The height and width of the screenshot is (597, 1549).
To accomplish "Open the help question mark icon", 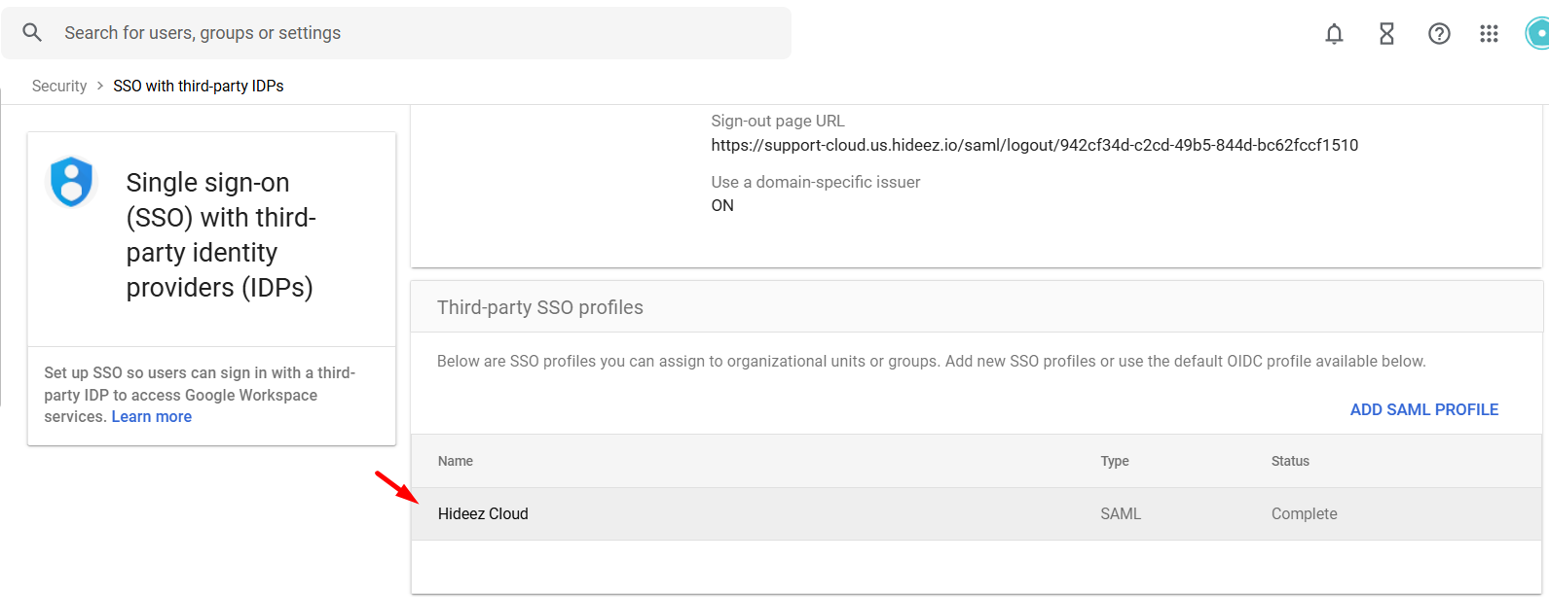I will click(1439, 34).
